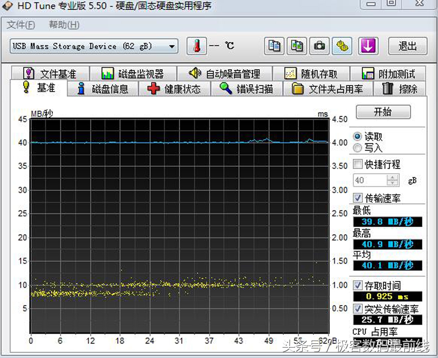438x358 pixels.
Task: Click the up arrow of the 40 gB spinner
Action: pos(393,177)
